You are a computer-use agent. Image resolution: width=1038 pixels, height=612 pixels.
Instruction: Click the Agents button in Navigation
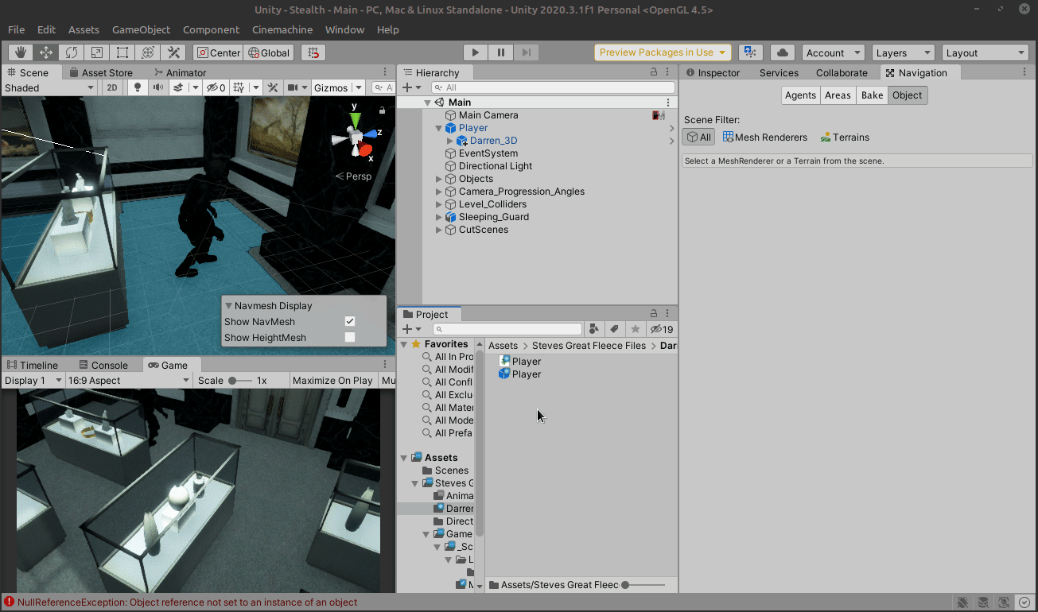(x=800, y=95)
